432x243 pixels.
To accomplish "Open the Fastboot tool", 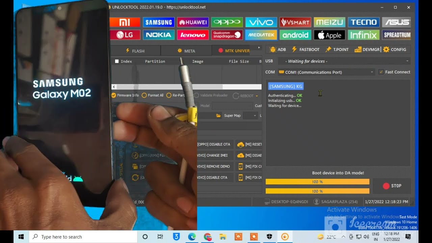I will coord(305,49).
